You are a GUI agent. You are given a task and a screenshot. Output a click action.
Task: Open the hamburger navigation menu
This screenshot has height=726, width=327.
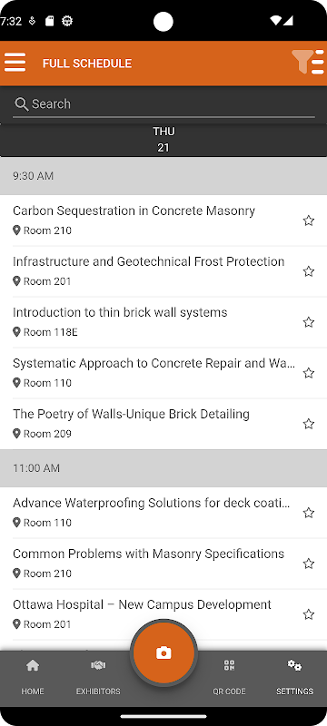coord(15,63)
